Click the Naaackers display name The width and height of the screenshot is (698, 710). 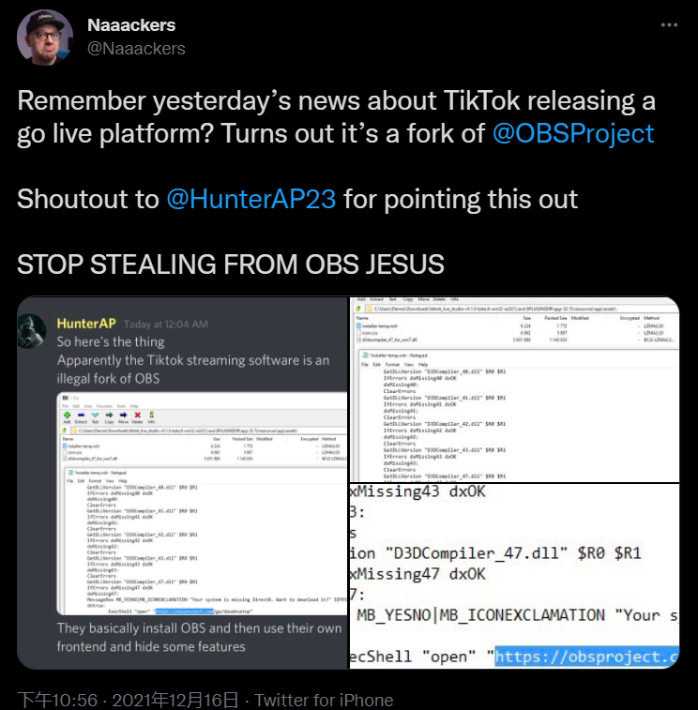131,24
